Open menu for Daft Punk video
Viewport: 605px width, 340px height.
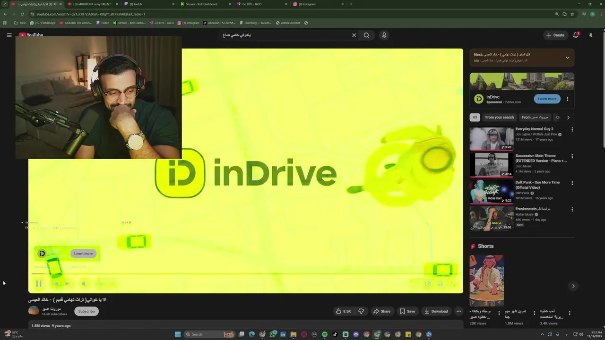pos(572,183)
